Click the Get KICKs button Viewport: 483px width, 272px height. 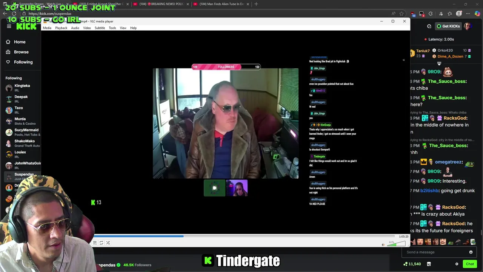[448, 26]
